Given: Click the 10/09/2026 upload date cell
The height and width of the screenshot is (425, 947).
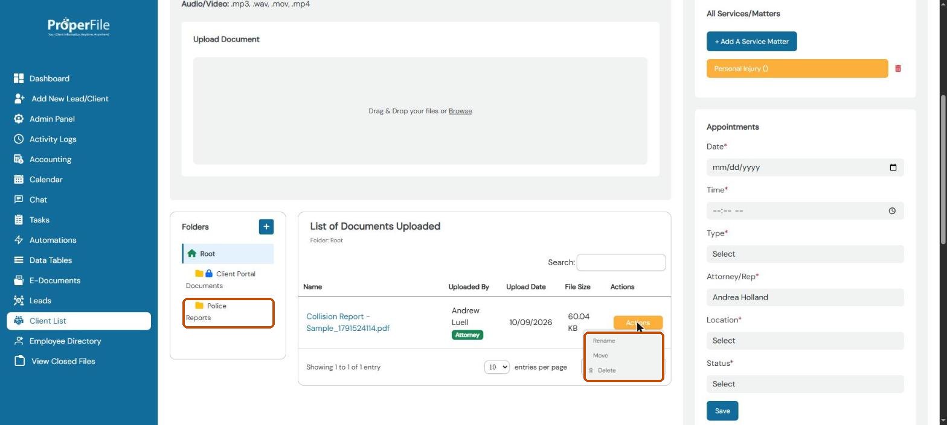Looking at the screenshot, I should pyautogui.click(x=530, y=323).
